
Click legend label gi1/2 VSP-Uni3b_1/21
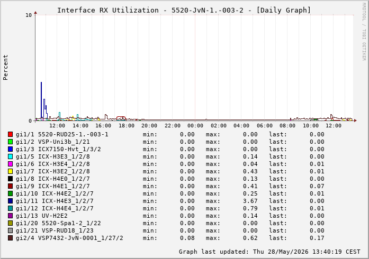click(x=53, y=142)
